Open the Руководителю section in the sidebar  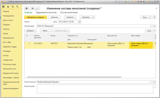(8, 16)
